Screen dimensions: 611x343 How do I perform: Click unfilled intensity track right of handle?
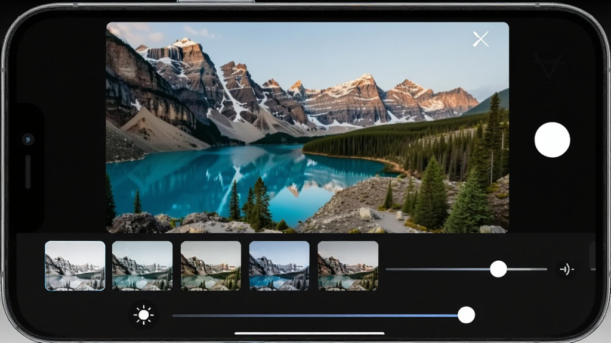point(527,269)
